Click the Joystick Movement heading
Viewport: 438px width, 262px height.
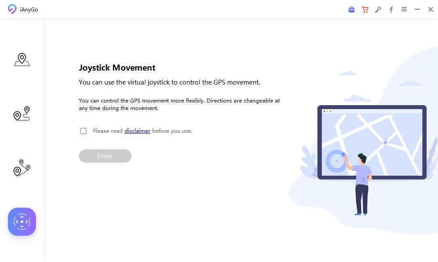pos(117,67)
